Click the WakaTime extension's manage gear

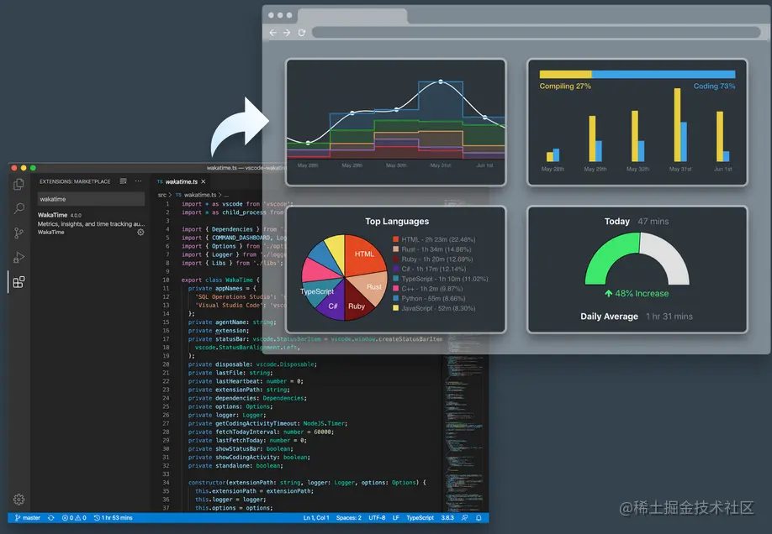[140, 232]
